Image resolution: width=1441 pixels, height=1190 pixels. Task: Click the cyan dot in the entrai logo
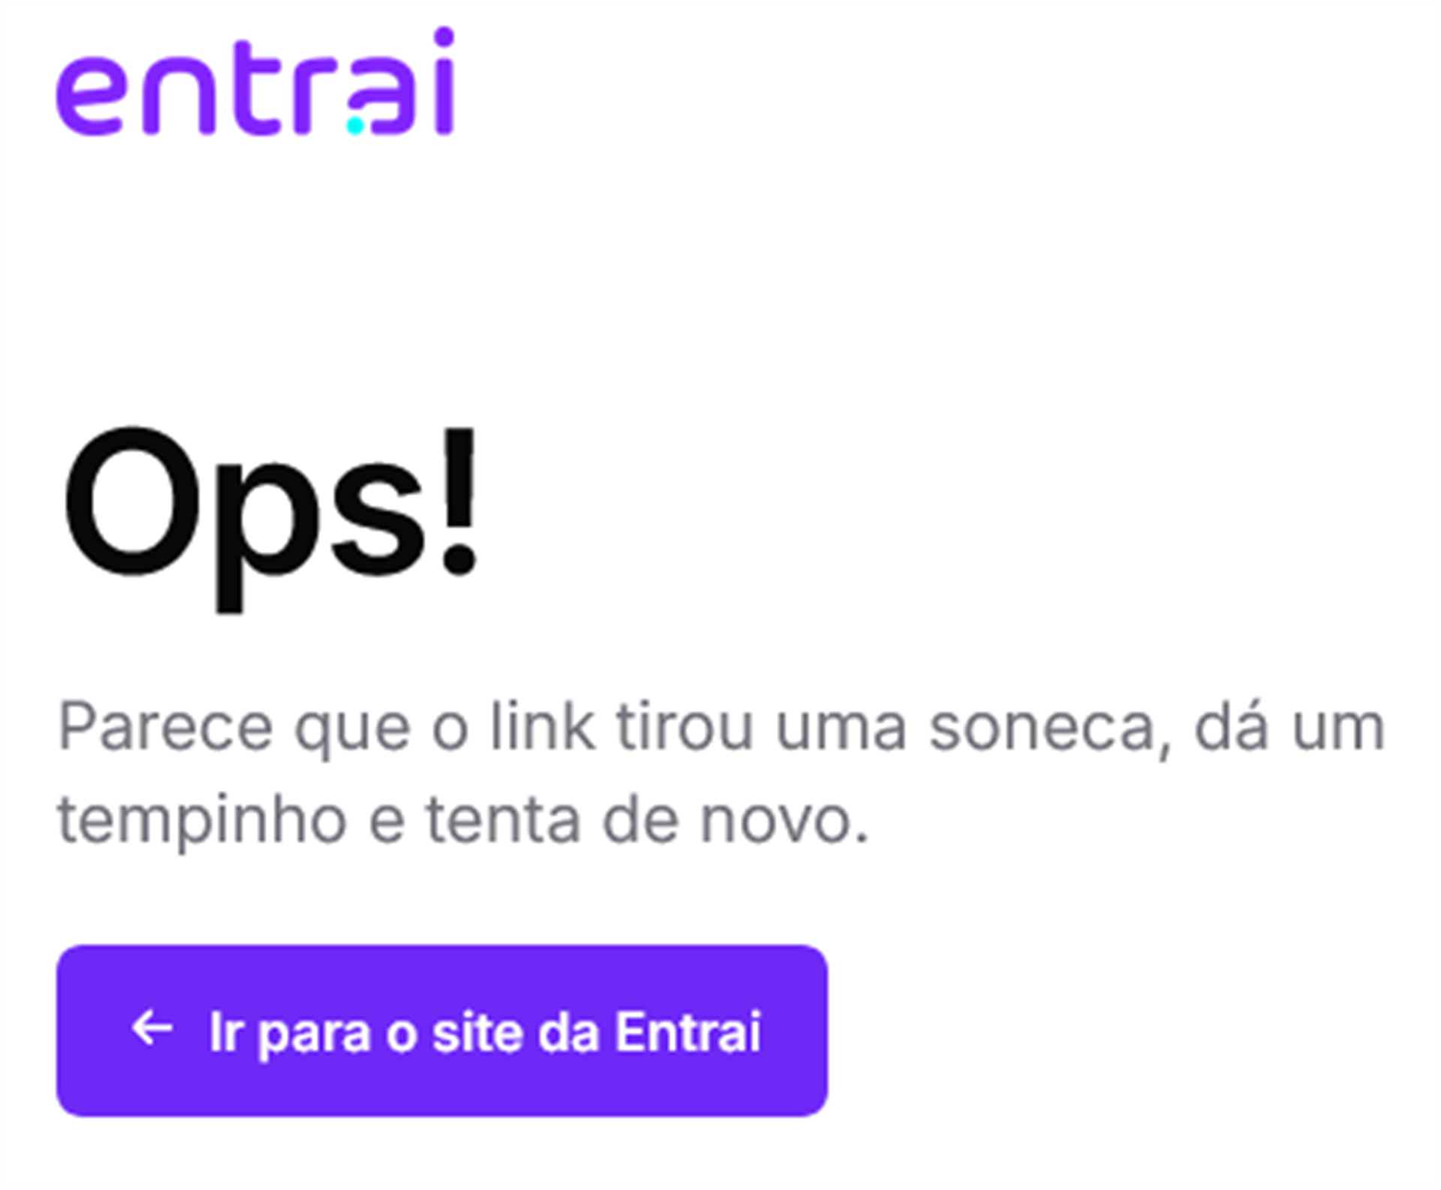pyautogui.click(x=356, y=126)
